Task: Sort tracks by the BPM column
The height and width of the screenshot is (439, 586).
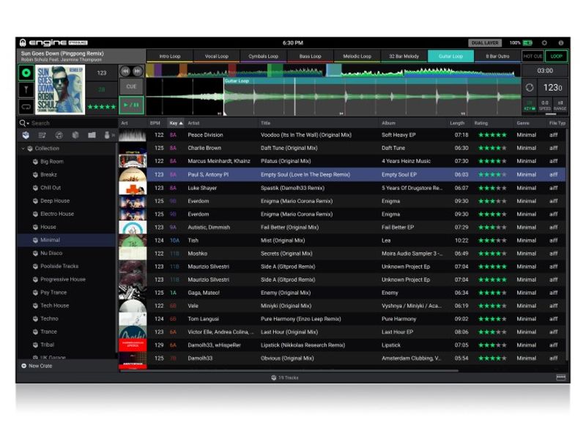Action: (155, 123)
